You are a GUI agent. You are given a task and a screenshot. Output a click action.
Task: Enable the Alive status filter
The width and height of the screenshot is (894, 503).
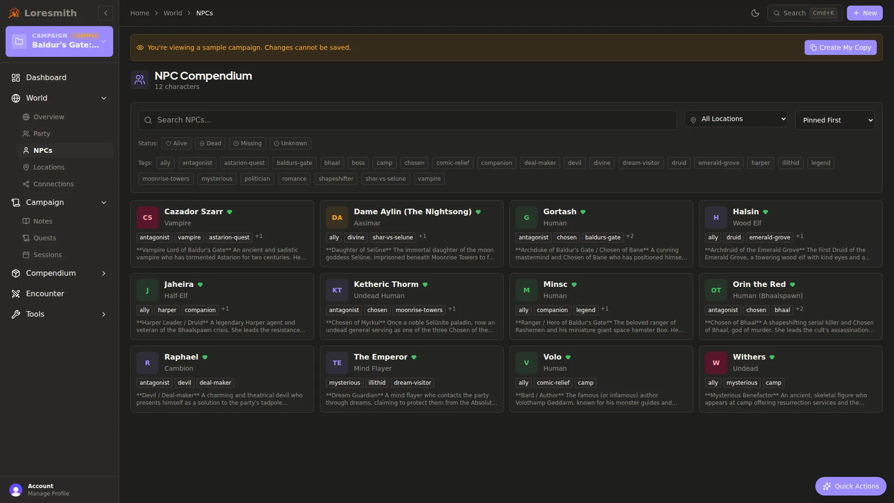176,143
